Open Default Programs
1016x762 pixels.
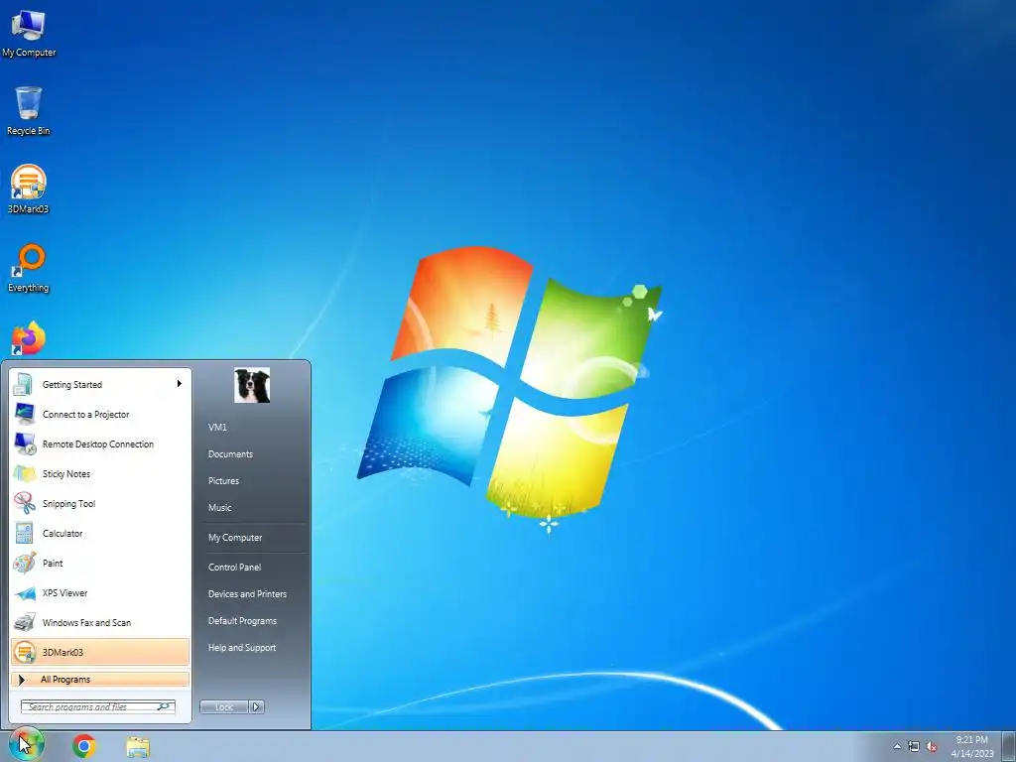[242, 621]
